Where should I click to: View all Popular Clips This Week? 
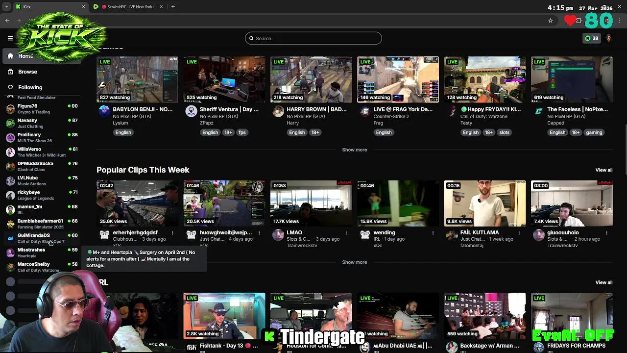[x=603, y=170]
